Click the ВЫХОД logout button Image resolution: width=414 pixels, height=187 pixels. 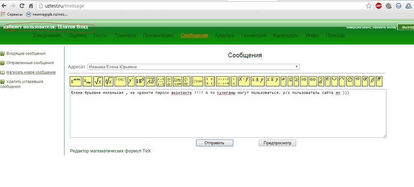406,28
